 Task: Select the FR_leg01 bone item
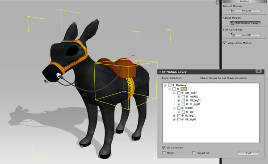[195, 100]
